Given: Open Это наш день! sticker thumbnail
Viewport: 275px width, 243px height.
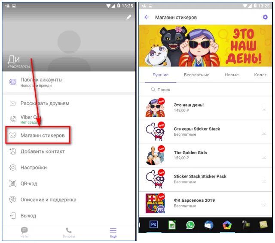Looking at the screenshot, I should [x=155, y=108].
